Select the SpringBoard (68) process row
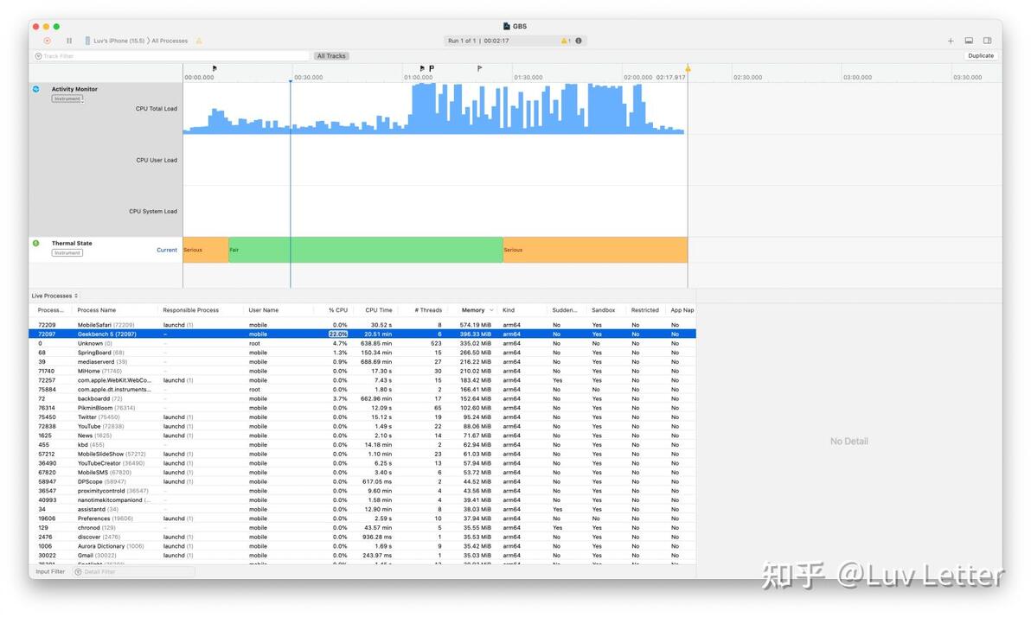 [x=362, y=353]
